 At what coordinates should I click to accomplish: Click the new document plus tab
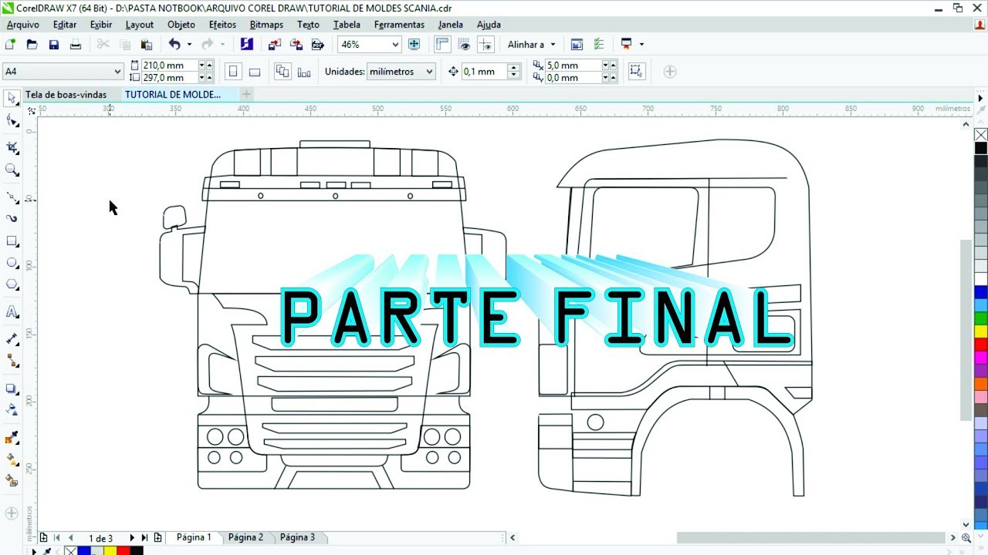[x=246, y=95]
